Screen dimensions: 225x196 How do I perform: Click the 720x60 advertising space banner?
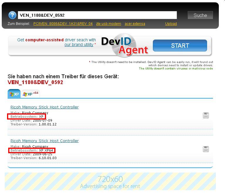[x=110, y=182]
